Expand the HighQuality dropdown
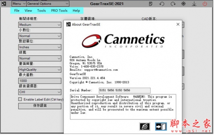This screenshot has width=215, height=135. coord(40,70)
